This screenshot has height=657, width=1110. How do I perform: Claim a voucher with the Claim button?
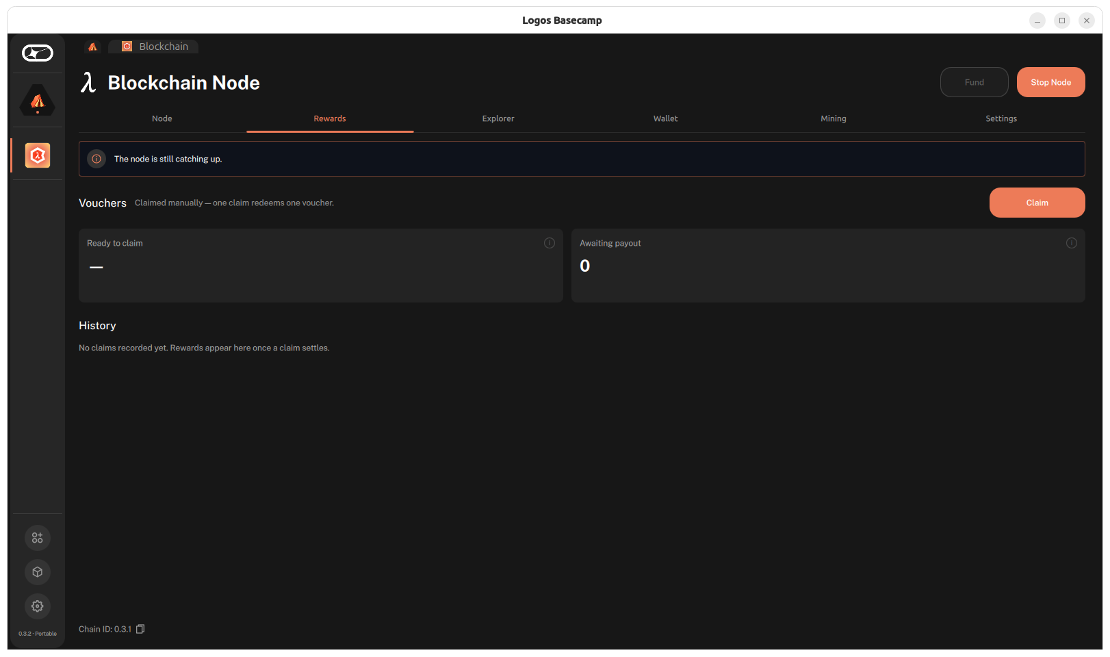pyautogui.click(x=1037, y=203)
